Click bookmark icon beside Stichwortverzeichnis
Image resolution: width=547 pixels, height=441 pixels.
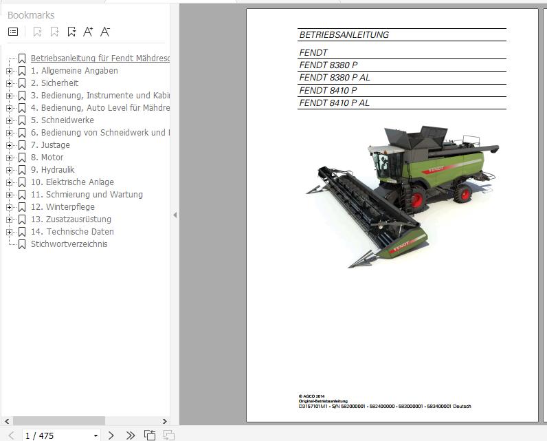coord(22,244)
